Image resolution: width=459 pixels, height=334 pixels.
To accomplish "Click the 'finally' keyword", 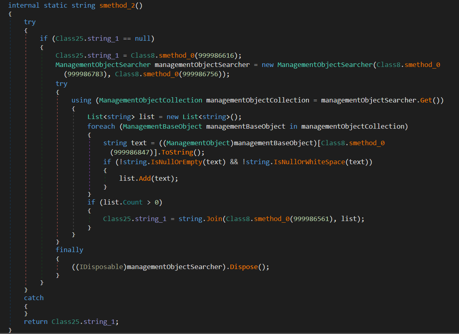I will pos(69,250).
